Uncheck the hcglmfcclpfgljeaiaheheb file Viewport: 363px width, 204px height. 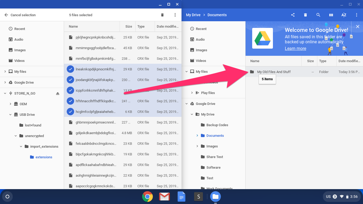pyautogui.click(x=70, y=112)
